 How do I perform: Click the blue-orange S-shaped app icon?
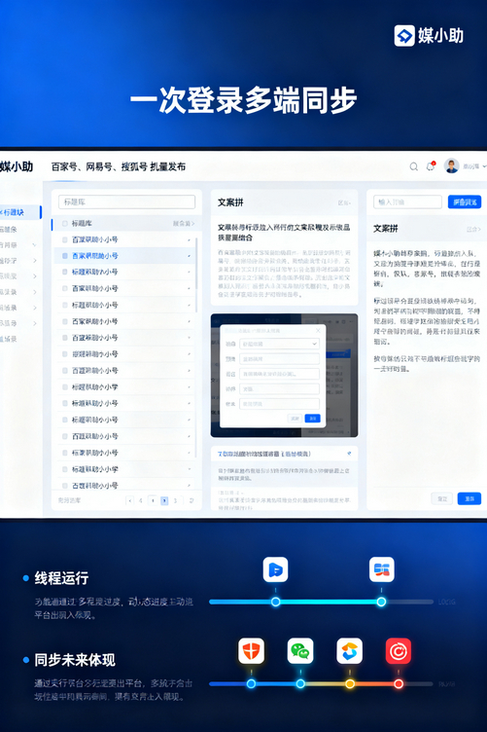tap(350, 651)
